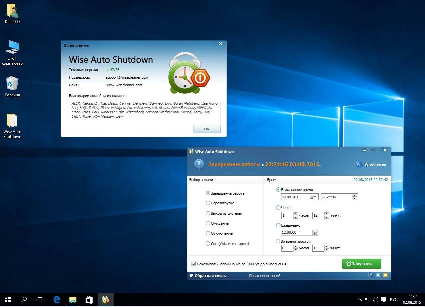Open Обратная связь feedback link
This screenshot has height=307, width=425.
point(208,276)
